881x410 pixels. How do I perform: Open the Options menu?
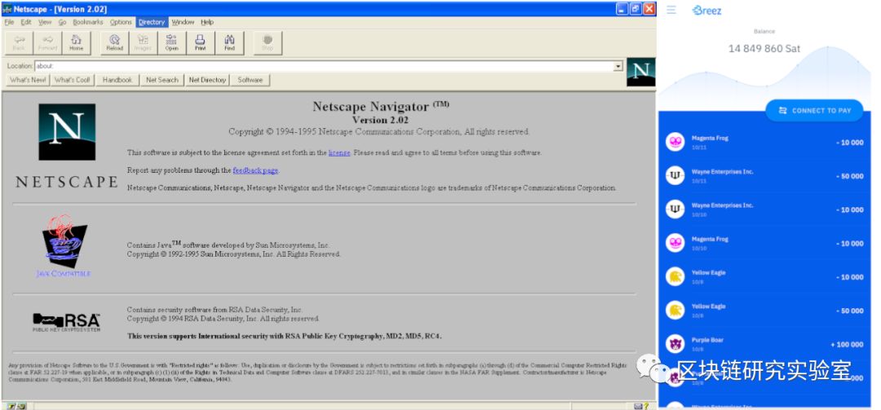pos(121,22)
